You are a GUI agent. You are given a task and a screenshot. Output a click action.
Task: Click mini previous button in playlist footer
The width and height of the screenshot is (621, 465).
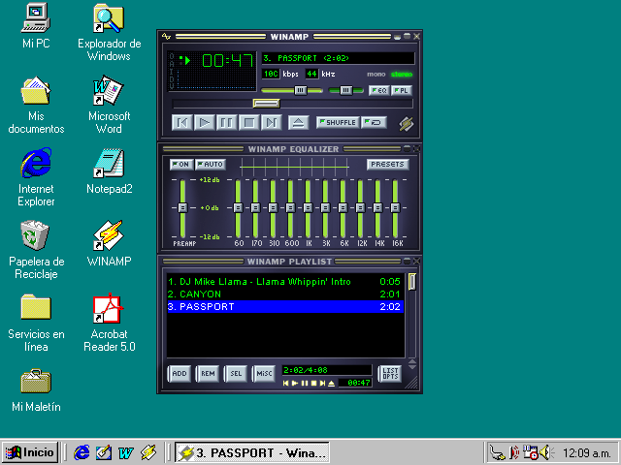click(285, 384)
